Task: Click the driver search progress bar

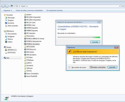Action: pos(79,37)
